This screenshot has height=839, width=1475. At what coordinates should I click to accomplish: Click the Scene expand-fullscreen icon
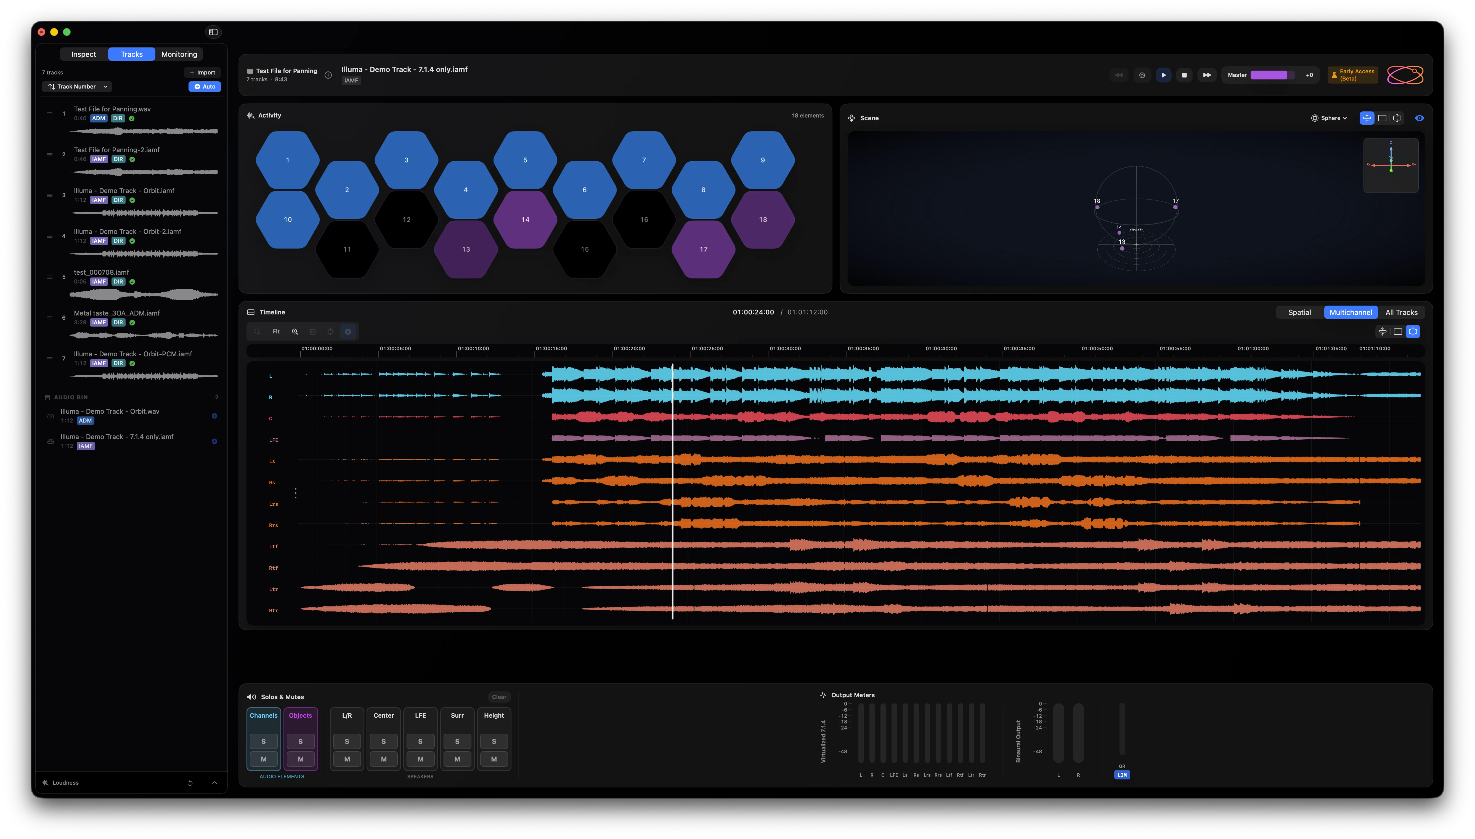point(1397,118)
